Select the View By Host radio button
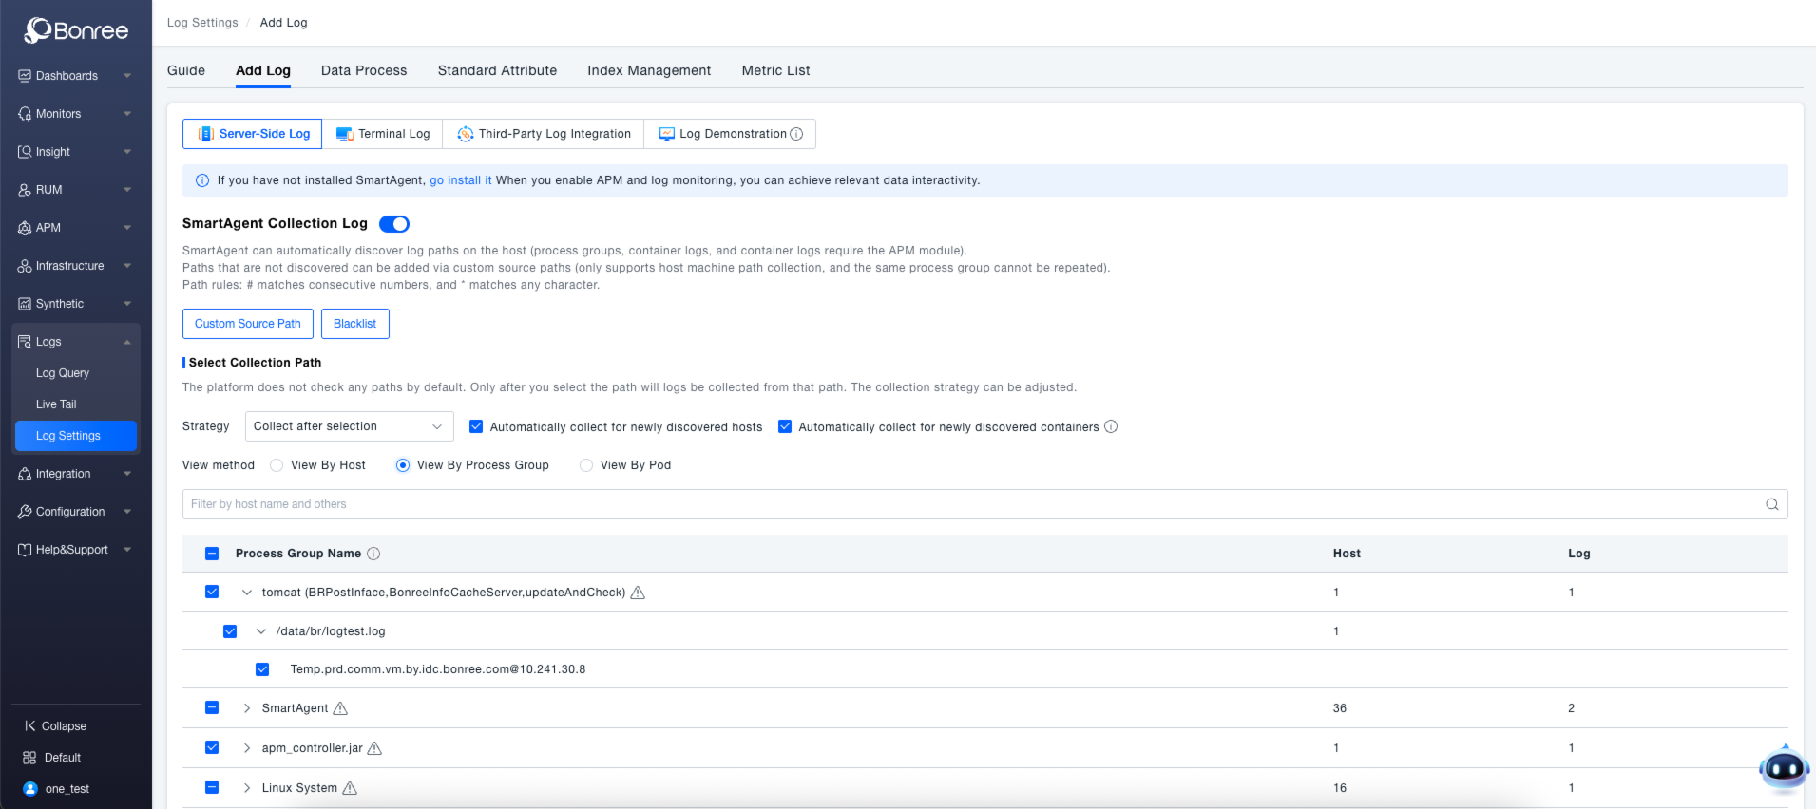 tap(277, 465)
